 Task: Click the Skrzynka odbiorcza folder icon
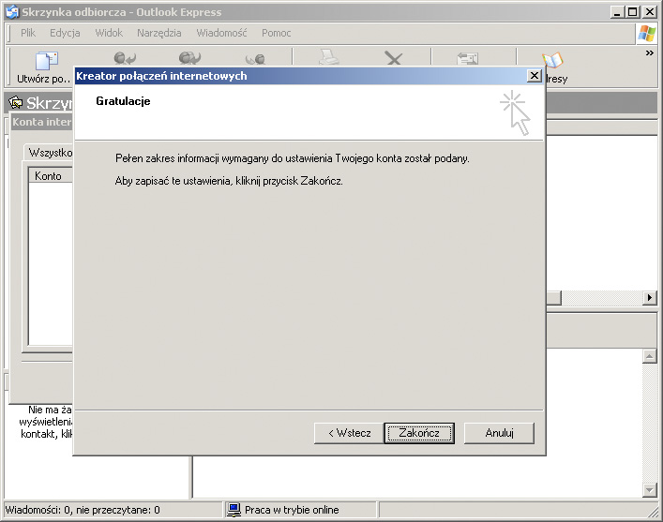click(16, 102)
